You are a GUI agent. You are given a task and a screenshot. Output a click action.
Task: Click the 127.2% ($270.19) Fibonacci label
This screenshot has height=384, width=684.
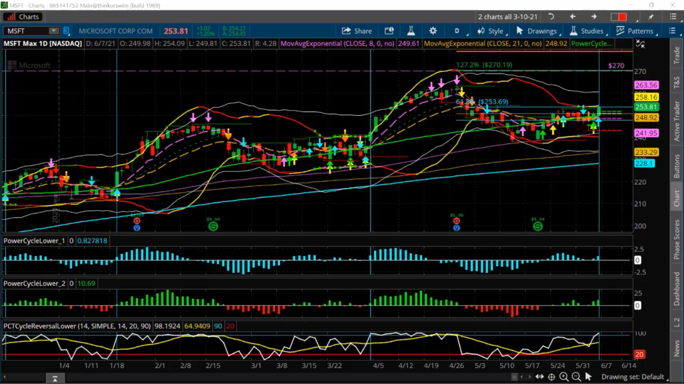[484, 65]
